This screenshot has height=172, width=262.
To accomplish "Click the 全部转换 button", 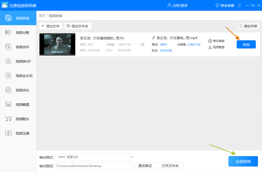I will (243, 161).
